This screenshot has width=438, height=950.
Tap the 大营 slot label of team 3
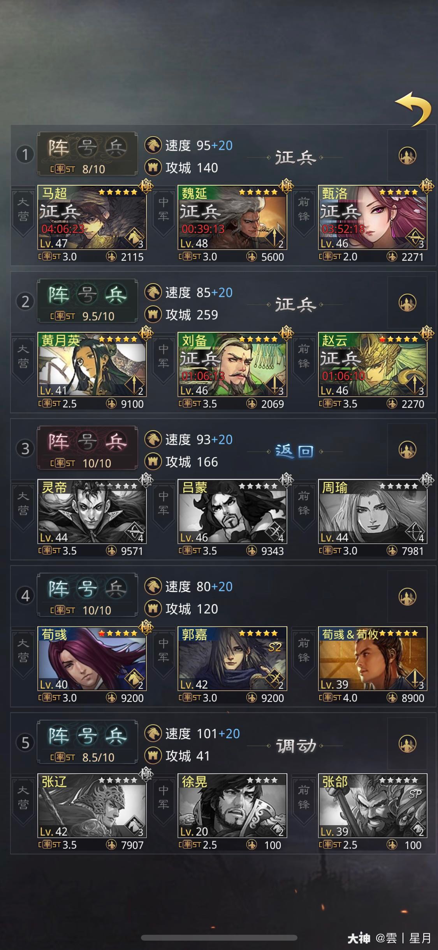[x=23, y=504]
